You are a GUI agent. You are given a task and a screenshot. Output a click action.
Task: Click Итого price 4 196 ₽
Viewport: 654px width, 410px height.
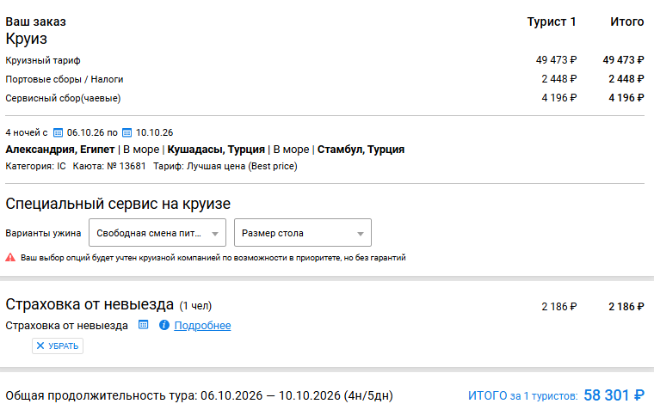click(x=626, y=98)
